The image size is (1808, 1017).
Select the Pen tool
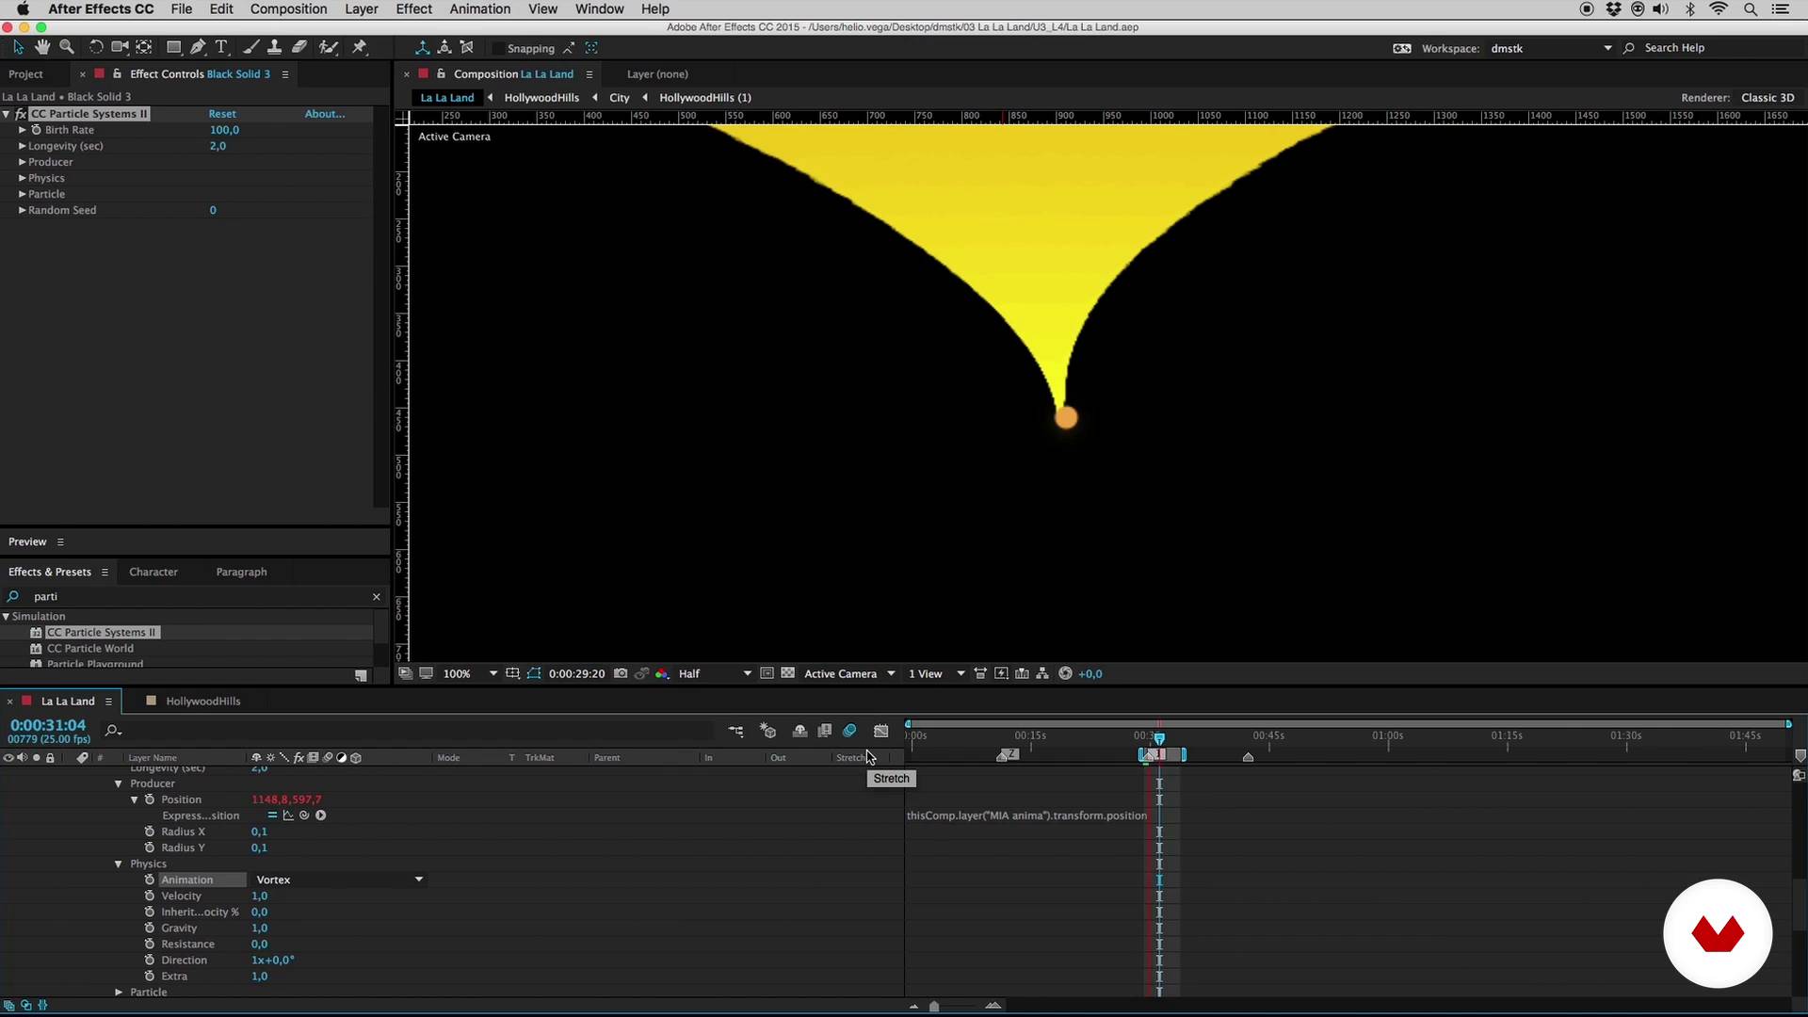(x=198, y=47)
